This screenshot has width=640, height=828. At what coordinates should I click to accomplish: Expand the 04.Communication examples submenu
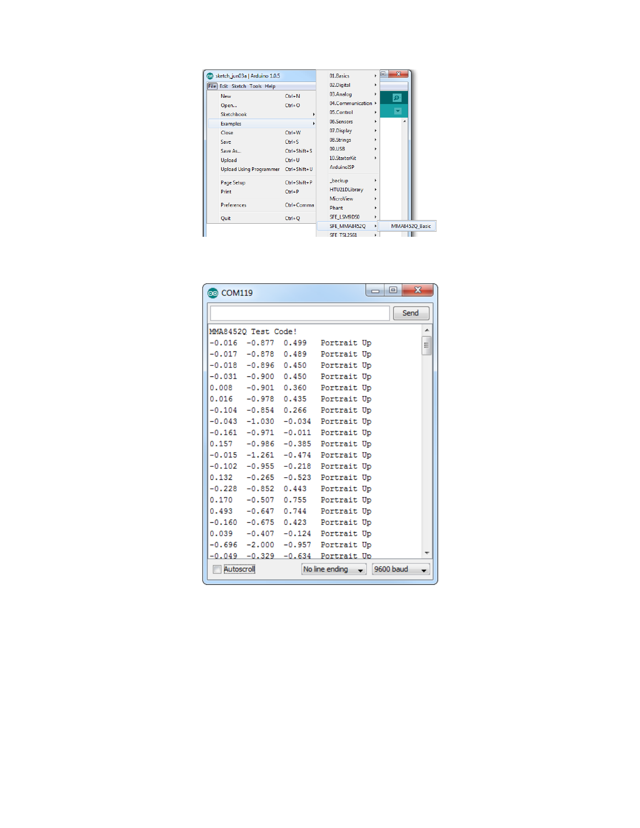click(x=348, y=103)
